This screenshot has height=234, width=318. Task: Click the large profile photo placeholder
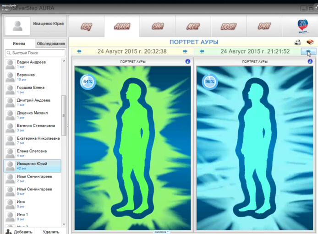click(x=18, y=26)
